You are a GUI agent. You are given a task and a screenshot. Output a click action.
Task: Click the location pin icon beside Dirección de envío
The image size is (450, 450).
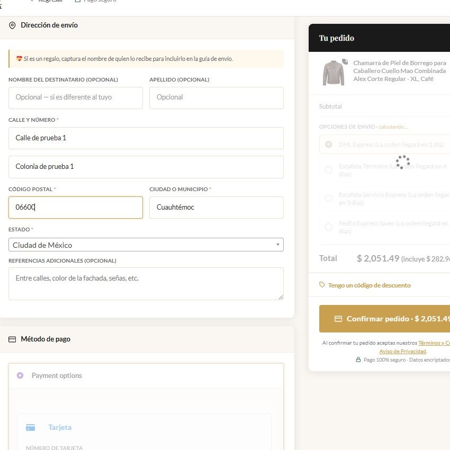(x=12, y=25)
